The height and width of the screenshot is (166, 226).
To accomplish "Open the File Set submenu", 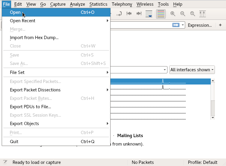I will [56, 72].
